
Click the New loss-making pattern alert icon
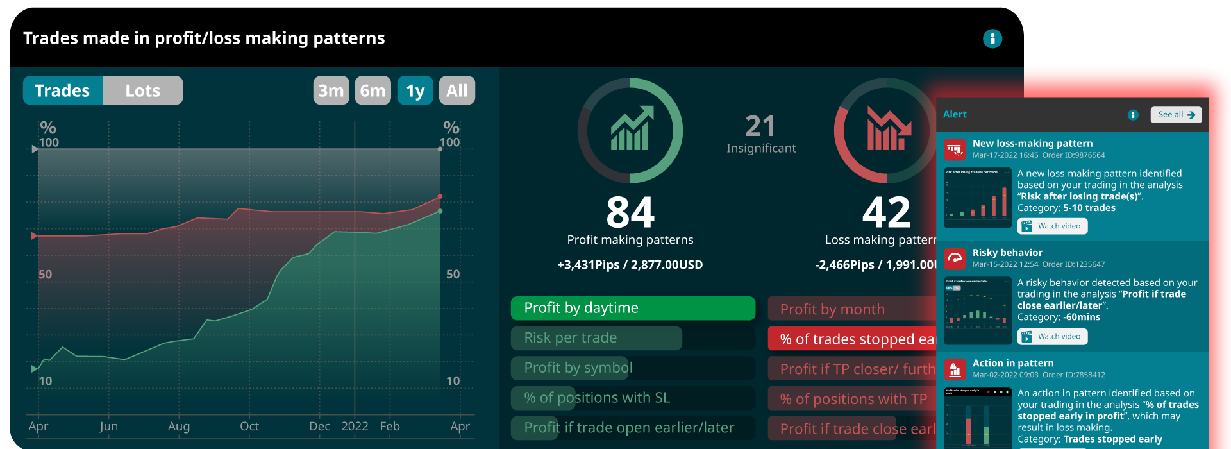(x=955, y=149)
